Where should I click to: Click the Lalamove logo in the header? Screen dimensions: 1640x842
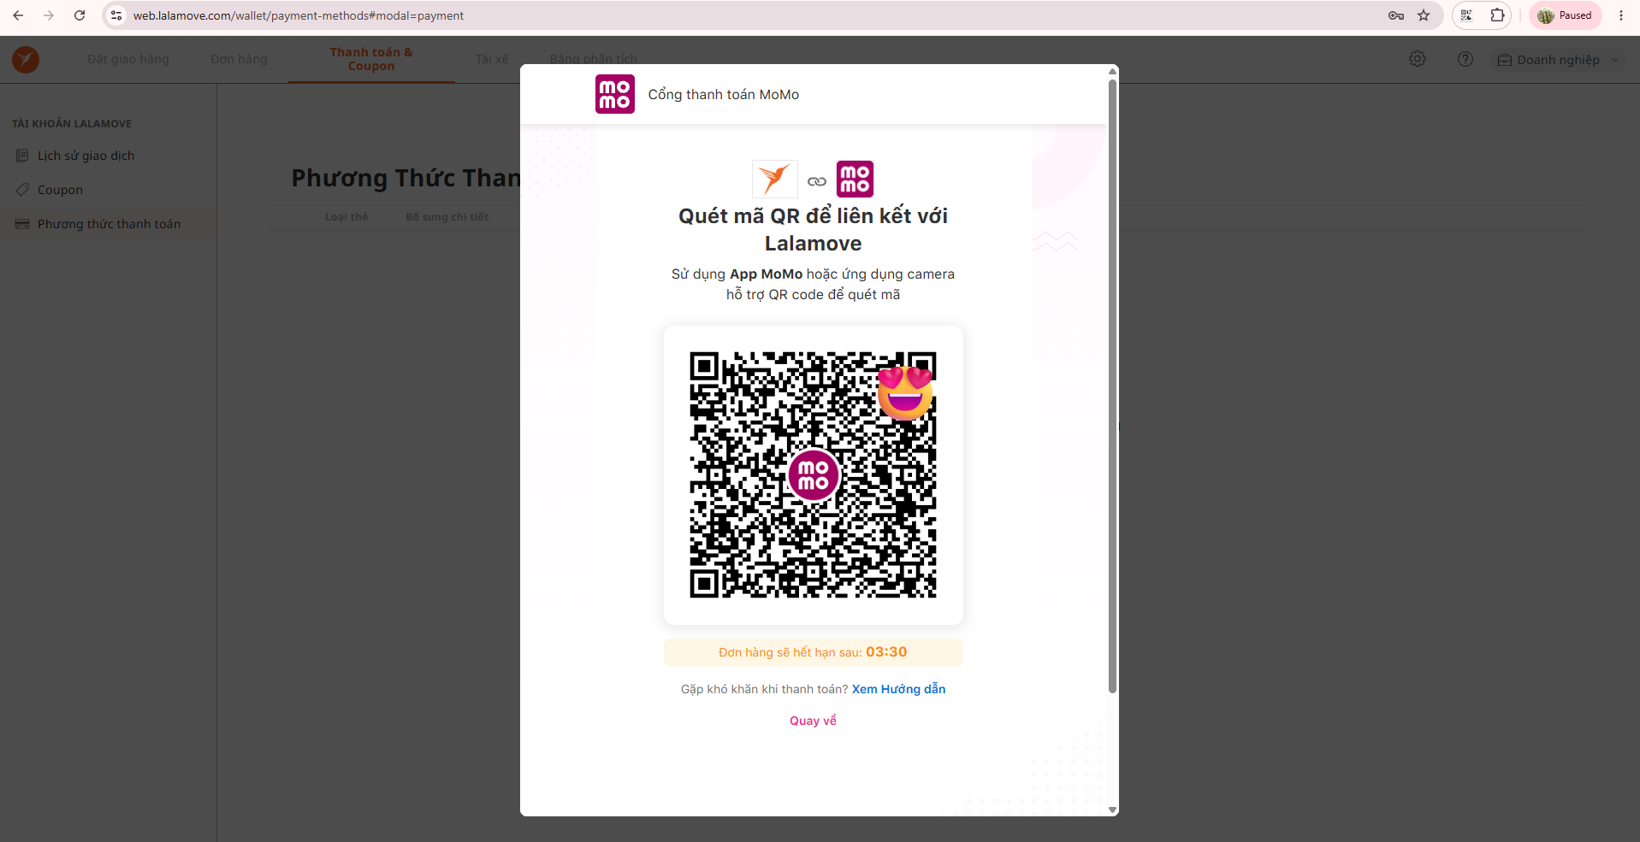[26, 59]
